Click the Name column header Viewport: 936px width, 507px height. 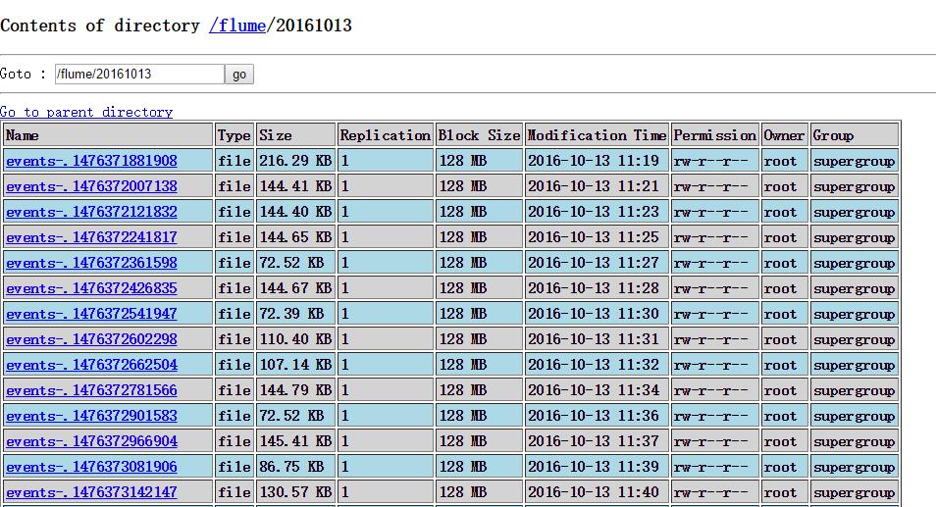[108, 135]
